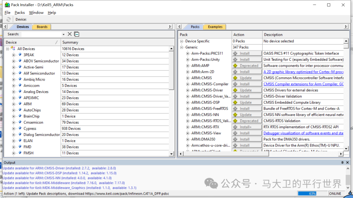The image size is (353, 198).
Task: Click the collapse-all icon beside the search field
Action: tap(76, 34)
